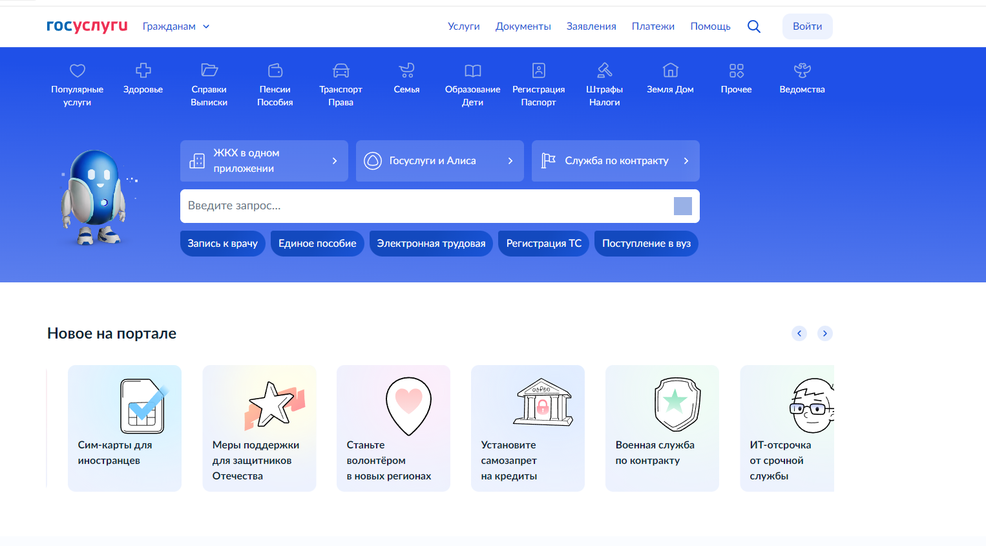This screenshot has height=546, width=986.
Task: Open Пенсии Пособия wallet icon
Action: pyautogui.click(x=275, y=70)
